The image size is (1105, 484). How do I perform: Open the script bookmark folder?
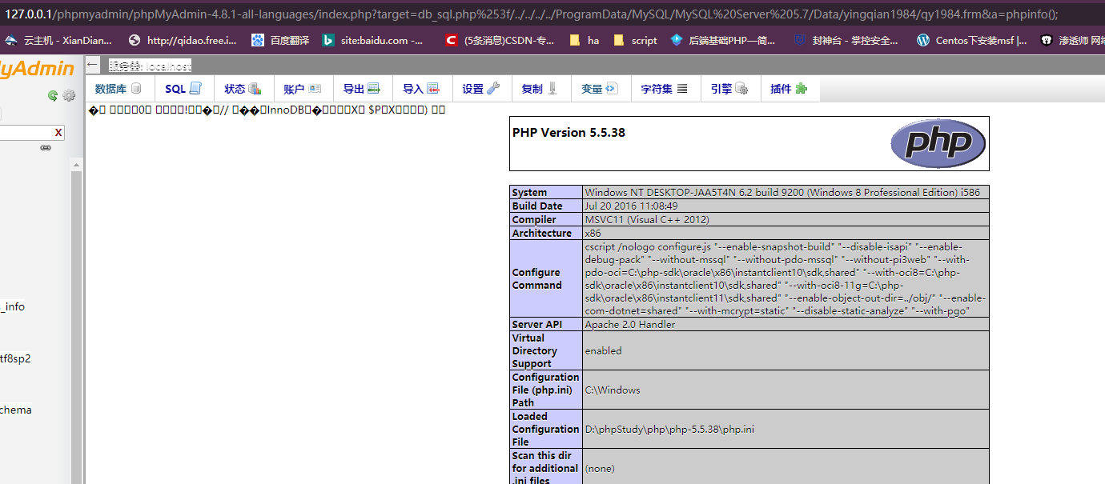635,40
